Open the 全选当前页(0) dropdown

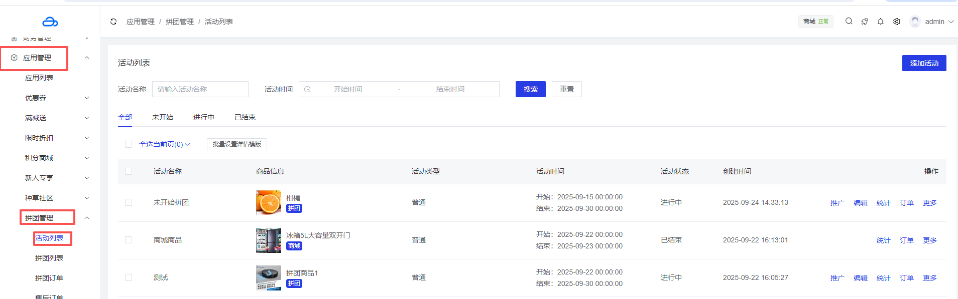164,144
